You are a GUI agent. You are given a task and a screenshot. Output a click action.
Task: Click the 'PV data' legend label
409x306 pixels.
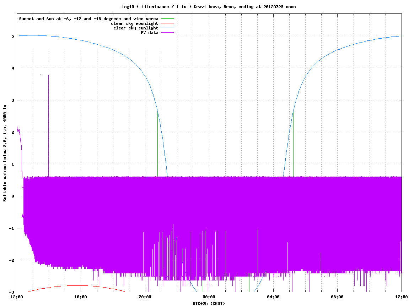pos(150,33)
